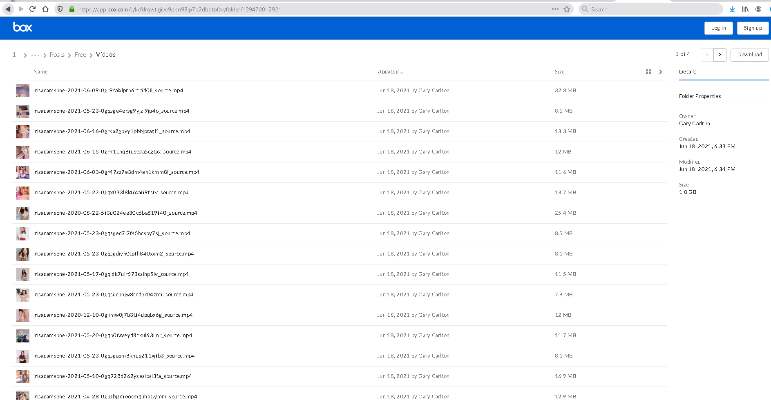Image resolution: width=771 pixels, height=400 pixels.
Task: Navigate to the Posts breadcrumb folder
Action: coord(57,55)
